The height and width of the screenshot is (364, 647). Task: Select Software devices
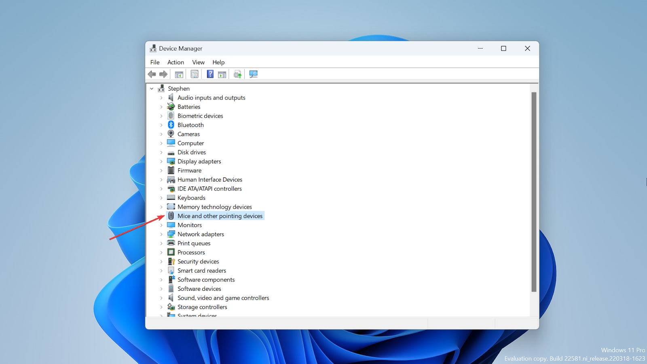click(199, 289)
